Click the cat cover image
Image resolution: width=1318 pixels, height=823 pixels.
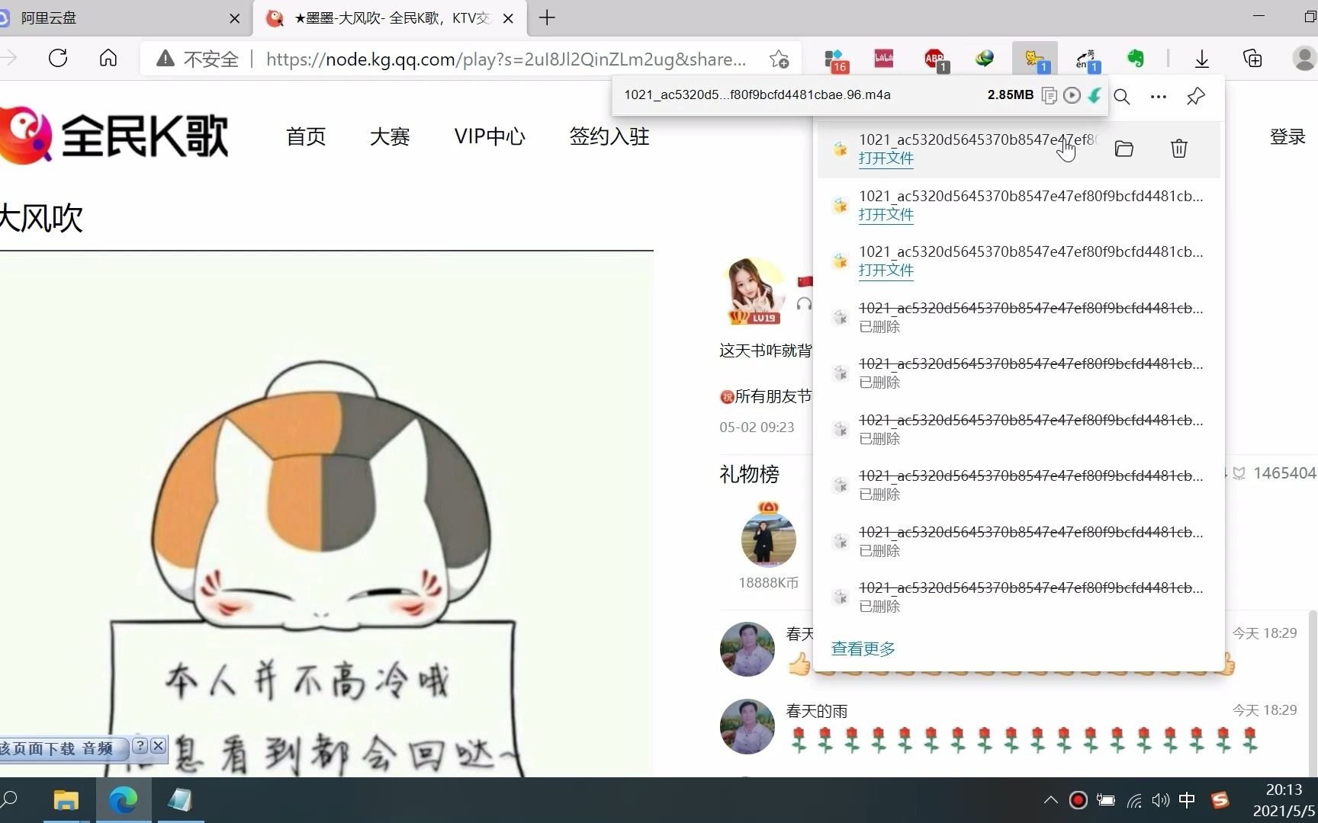pos(326,514)
